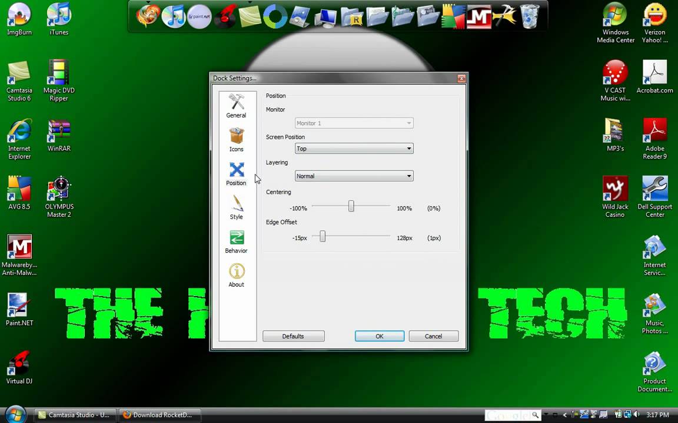Image resolution: width=678 pixels, height=423 pixels.
Task: Open Screen Position dropdown showing Top
Action: point(354,149)
